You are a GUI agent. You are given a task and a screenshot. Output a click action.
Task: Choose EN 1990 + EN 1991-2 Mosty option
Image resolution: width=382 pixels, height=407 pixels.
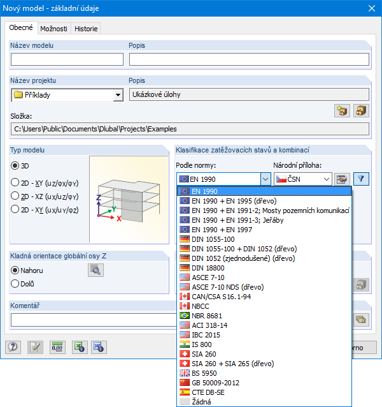point(264,211)
